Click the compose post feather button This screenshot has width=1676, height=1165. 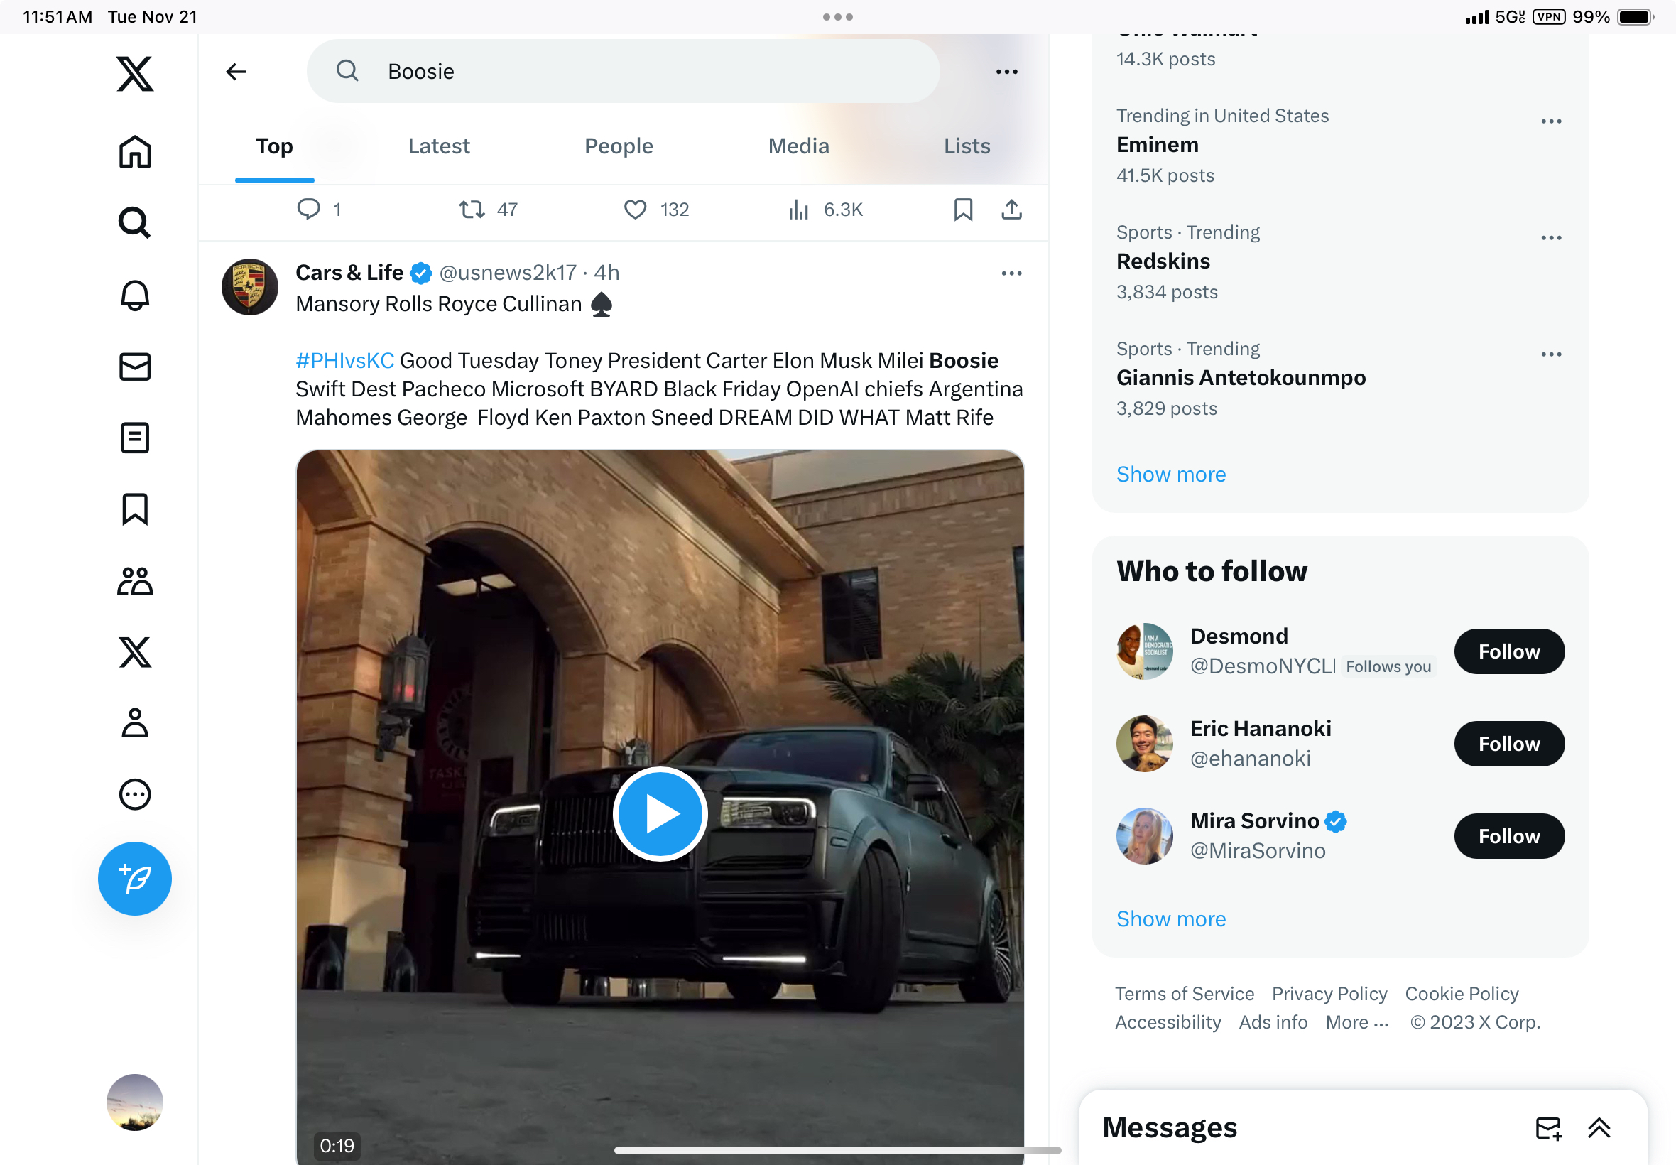[x=135, y=878]
